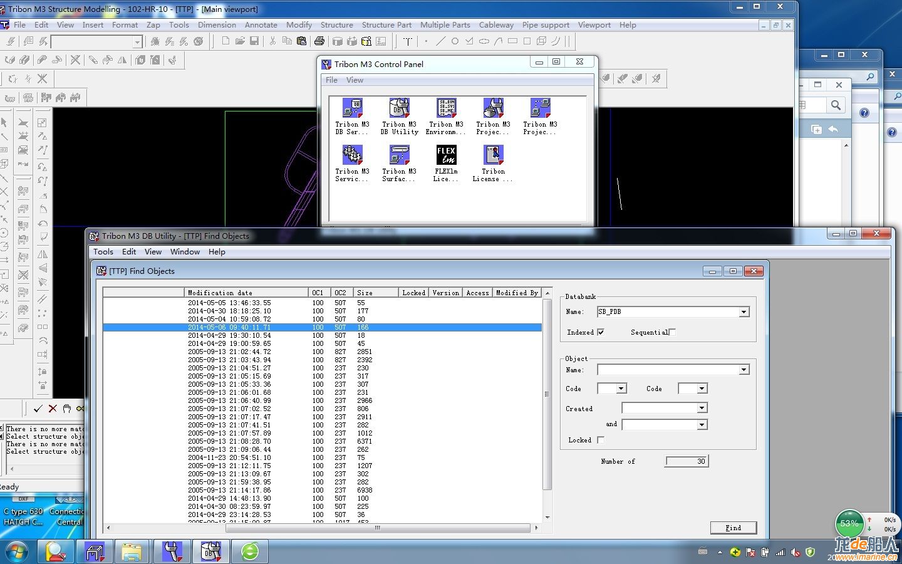Image resolution: width=902 pixels, height=564 pixels.
Task: Click the Print toolbar icon
Action: pyautogui.click(x=319, y=41)
